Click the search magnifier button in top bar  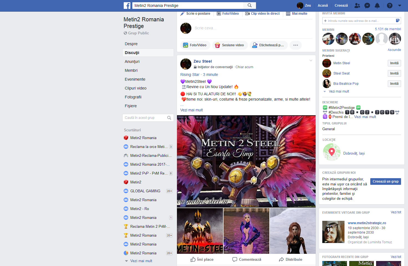(250, 6)
